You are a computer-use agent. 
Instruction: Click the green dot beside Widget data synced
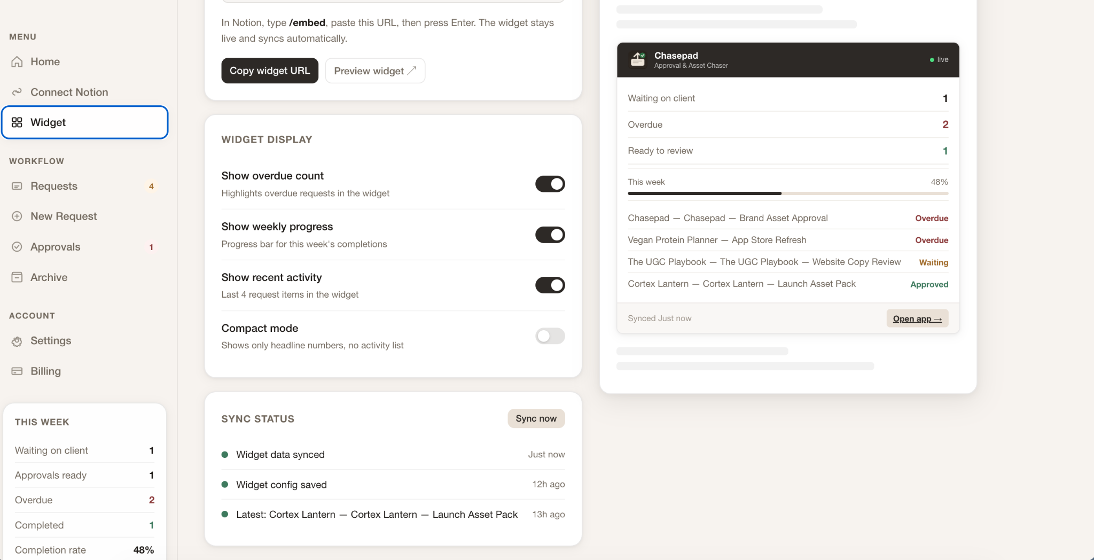coord(225,455)
